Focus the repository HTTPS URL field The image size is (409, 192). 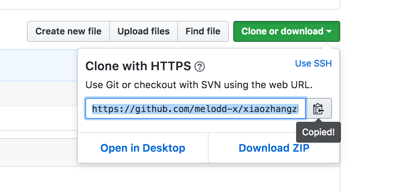coord(195,109)
